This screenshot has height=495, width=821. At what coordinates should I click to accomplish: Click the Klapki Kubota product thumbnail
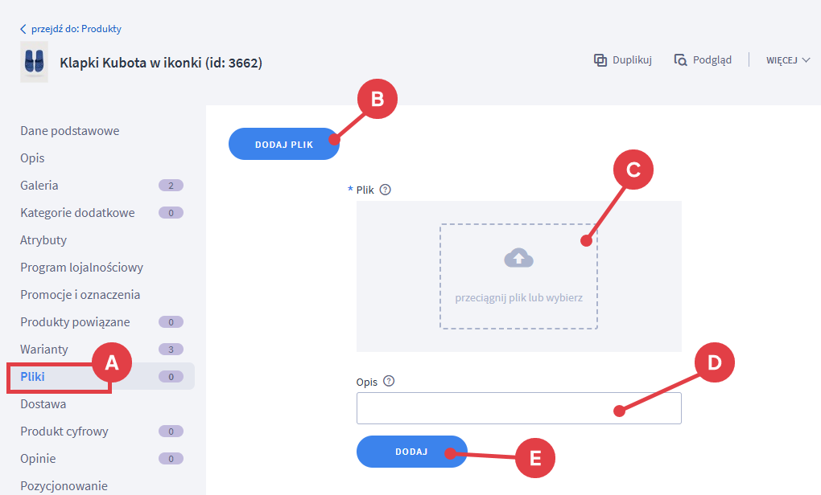[x=34, y=62]
